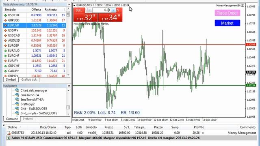
Task: Click the red SELL price button
Action: [x=86, y=17]
